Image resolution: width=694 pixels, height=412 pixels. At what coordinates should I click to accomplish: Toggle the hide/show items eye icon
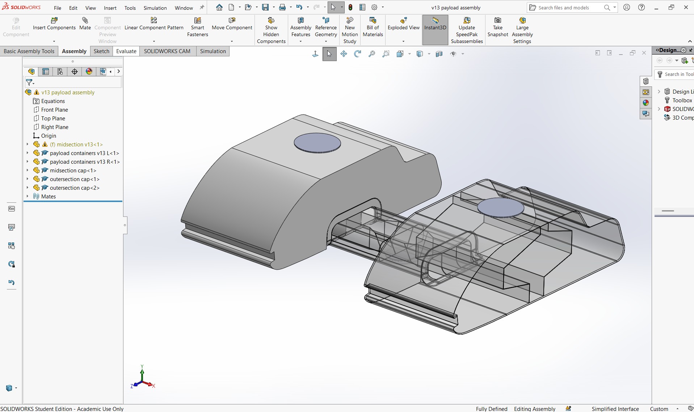[x=453, y=54]
